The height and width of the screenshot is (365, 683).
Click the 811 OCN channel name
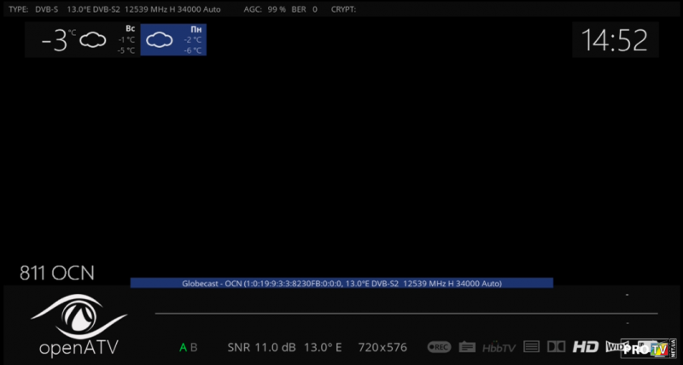[x=57, y=273]
